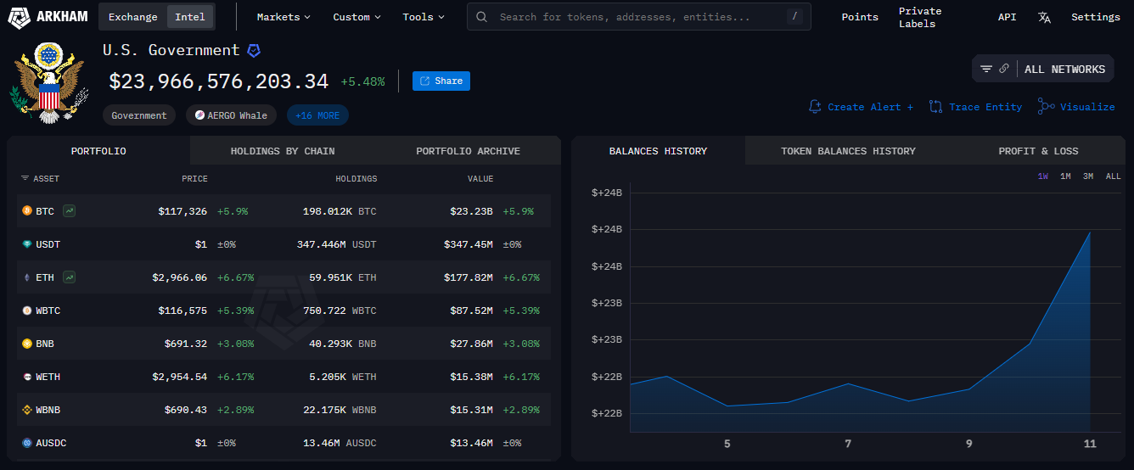Switch to Exchange mode

pos(132,17)
